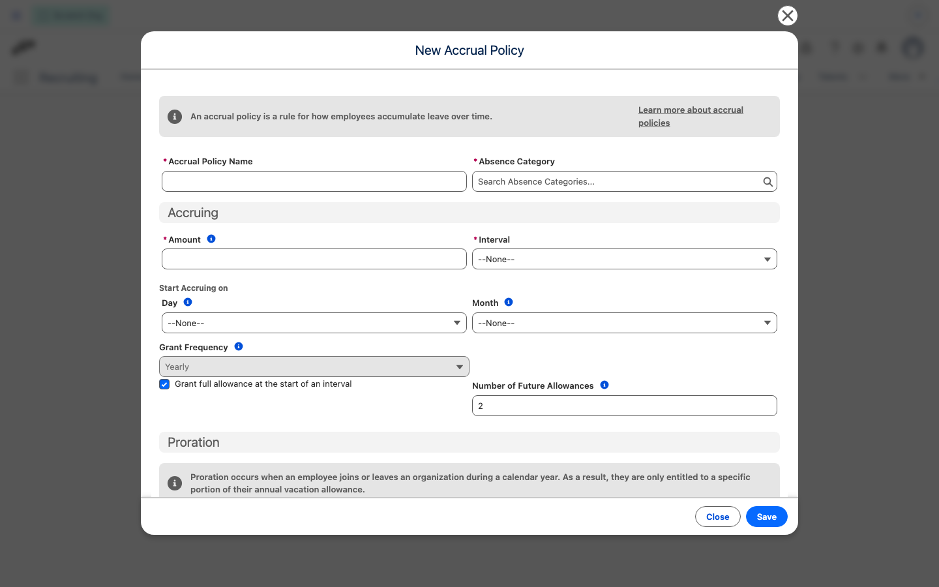The height and width of the screenshot is (587, 939).
Task: Click the Number of Future Allowances field
Action: point(625,406)
